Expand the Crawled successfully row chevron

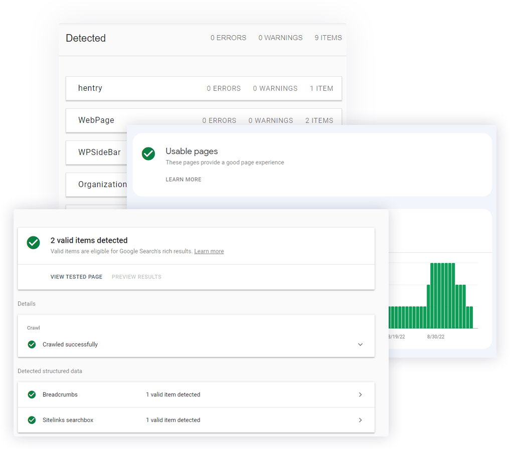click(360, 344)
